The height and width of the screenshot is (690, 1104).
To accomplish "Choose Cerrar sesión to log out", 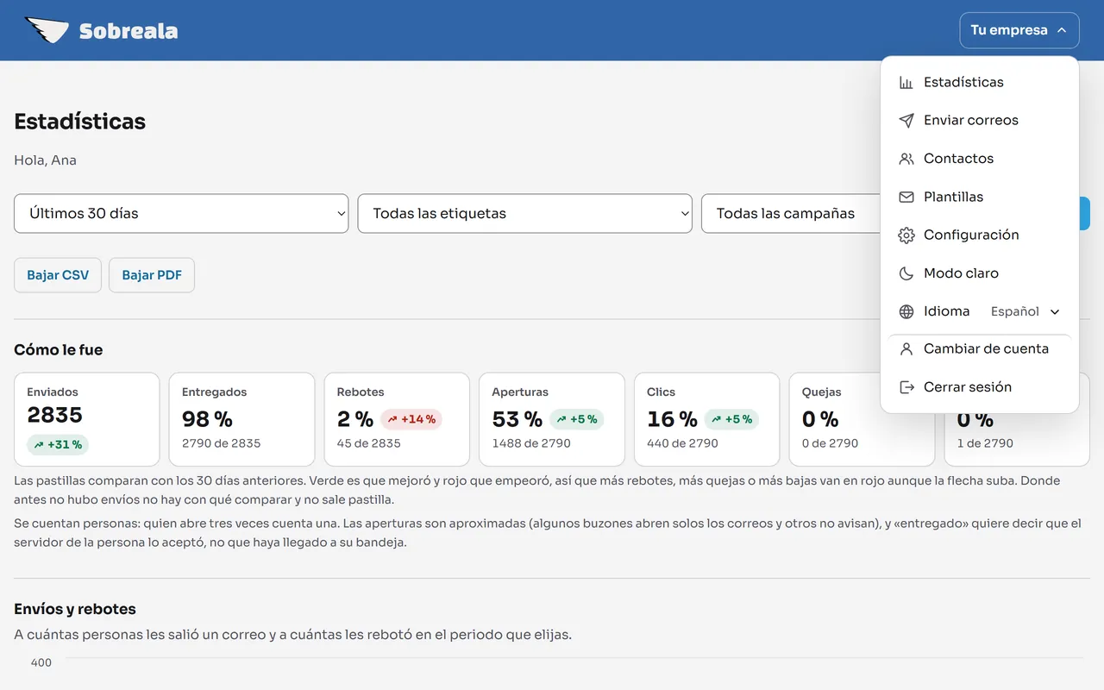I will tap(980, 387).
